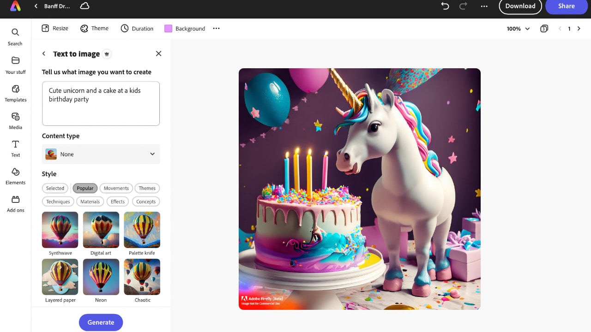Select the Synthwave style thumbnail
The image size is (591, 332).
[60, 229]
